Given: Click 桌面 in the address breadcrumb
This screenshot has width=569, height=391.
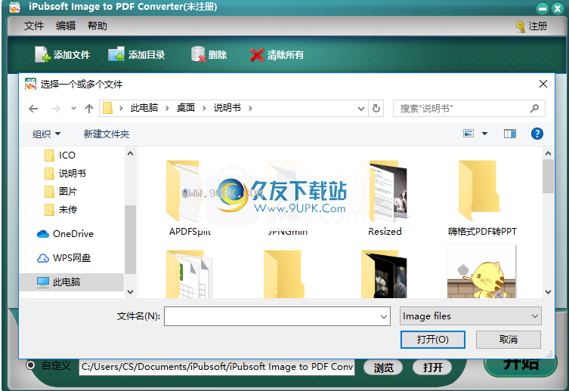Looking at the screenshot, I should 185,108.
